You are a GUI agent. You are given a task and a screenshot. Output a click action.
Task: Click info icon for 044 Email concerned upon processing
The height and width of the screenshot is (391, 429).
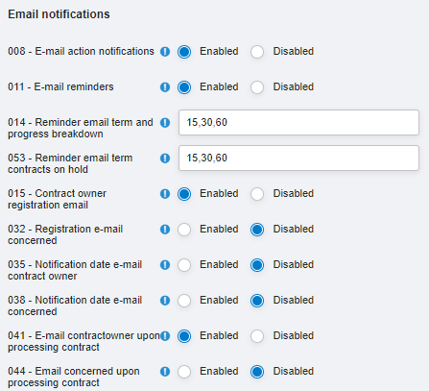click(x=165, y=372)
